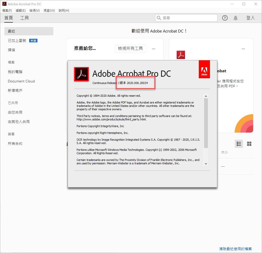Select Document Cloud in the sidebar
The width and height of the screenshot is (262, 253).
coord(21,81)
